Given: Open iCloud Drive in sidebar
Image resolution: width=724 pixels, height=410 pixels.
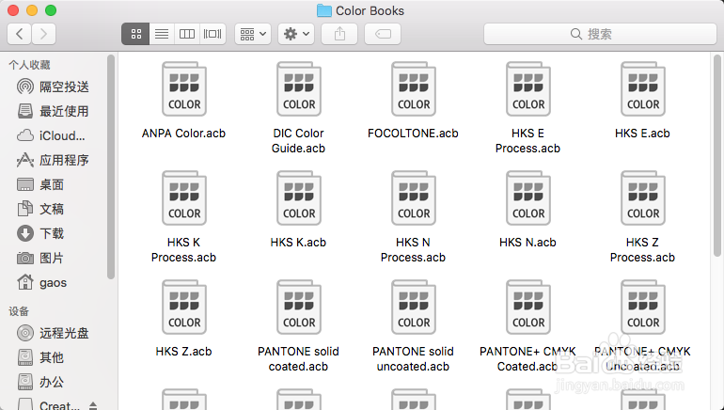Looking at the screenshot, I should [53, 135].
